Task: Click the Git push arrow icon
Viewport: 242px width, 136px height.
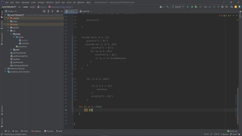Action: [218, 7]
